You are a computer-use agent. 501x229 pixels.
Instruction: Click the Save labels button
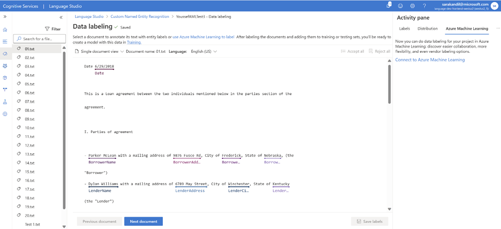click(x=369, y=221)
